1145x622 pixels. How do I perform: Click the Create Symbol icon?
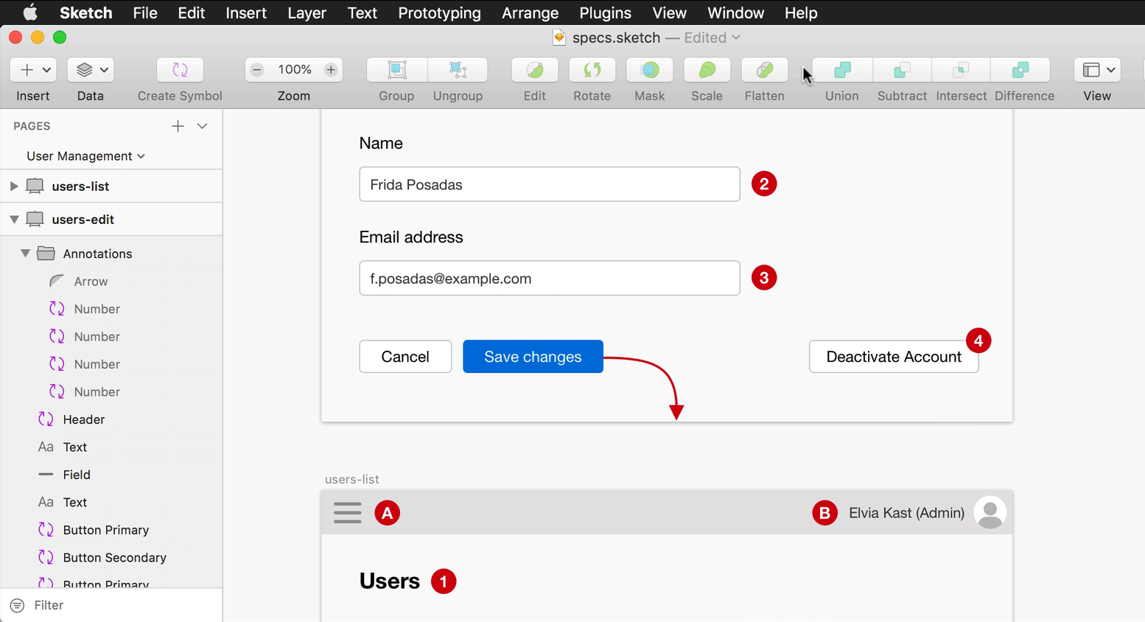(180, 70)
